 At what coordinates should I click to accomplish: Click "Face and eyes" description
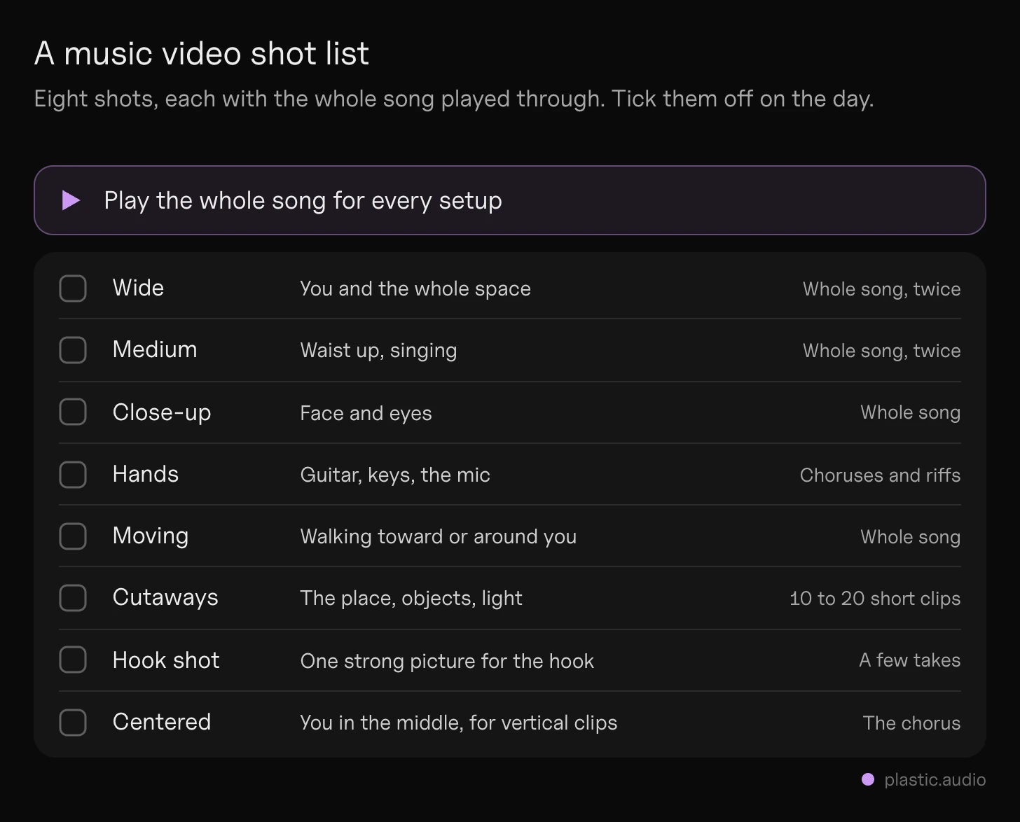(366, 413)
